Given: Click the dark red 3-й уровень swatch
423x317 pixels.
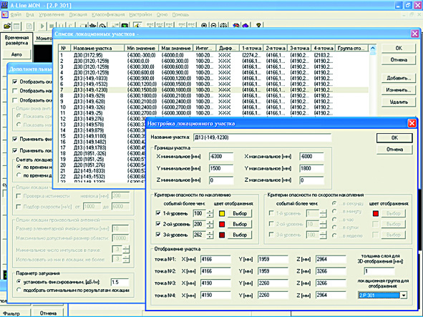Looking at the screenshot, I should (x=222, y=235).
